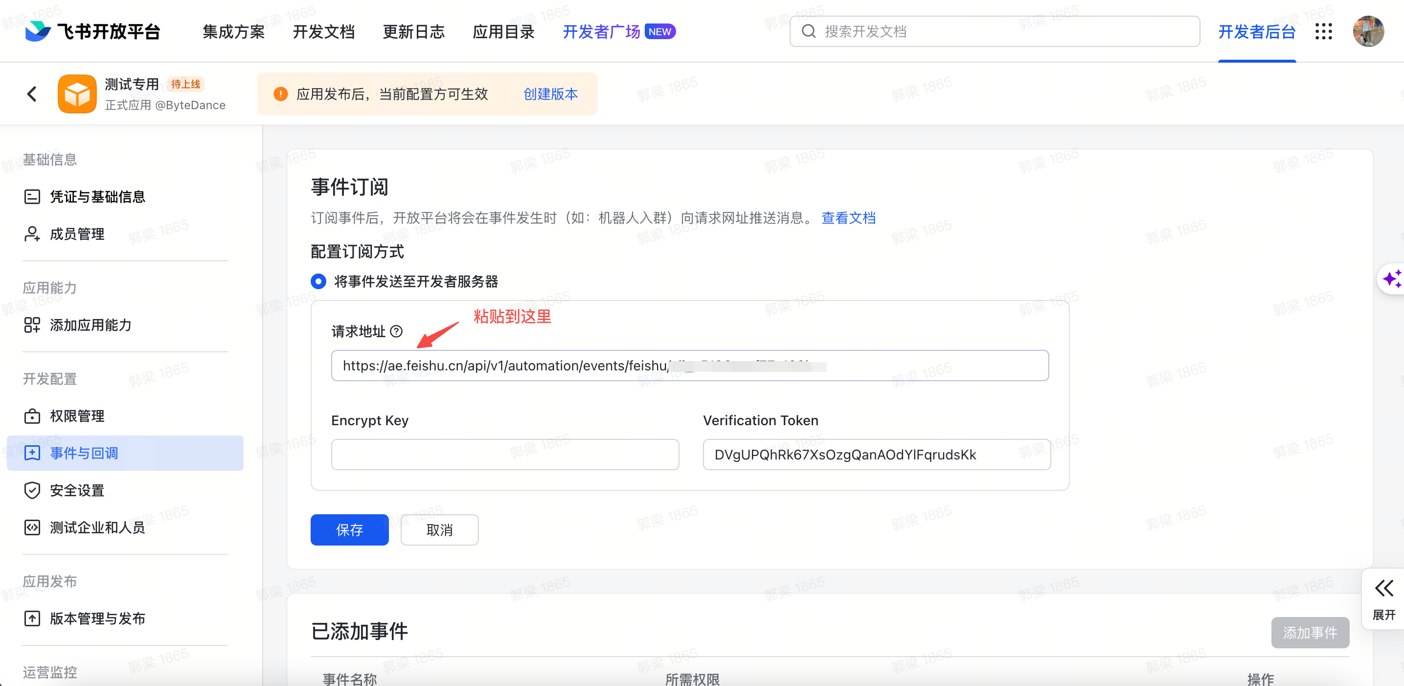Click the 版本管理与发布 upload icon
The height and width of the screenshot is (686, 1404).
tap(32, 618)
